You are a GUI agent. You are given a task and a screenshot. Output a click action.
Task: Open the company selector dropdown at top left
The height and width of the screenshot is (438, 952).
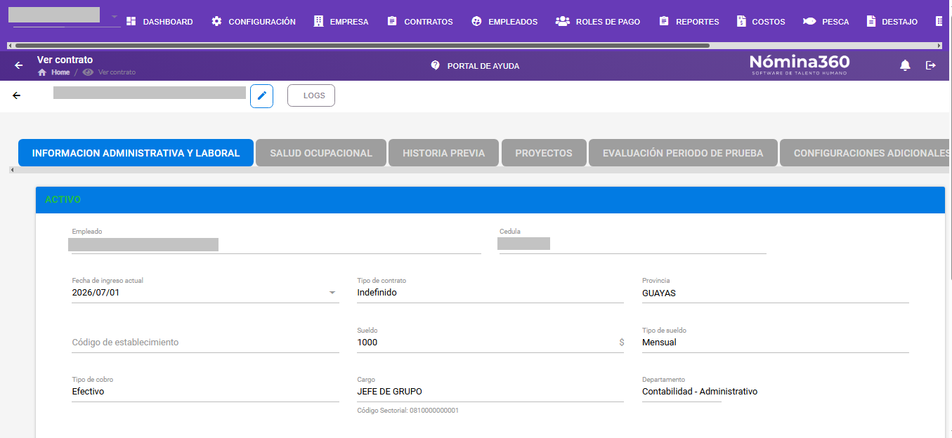(65, 15)
